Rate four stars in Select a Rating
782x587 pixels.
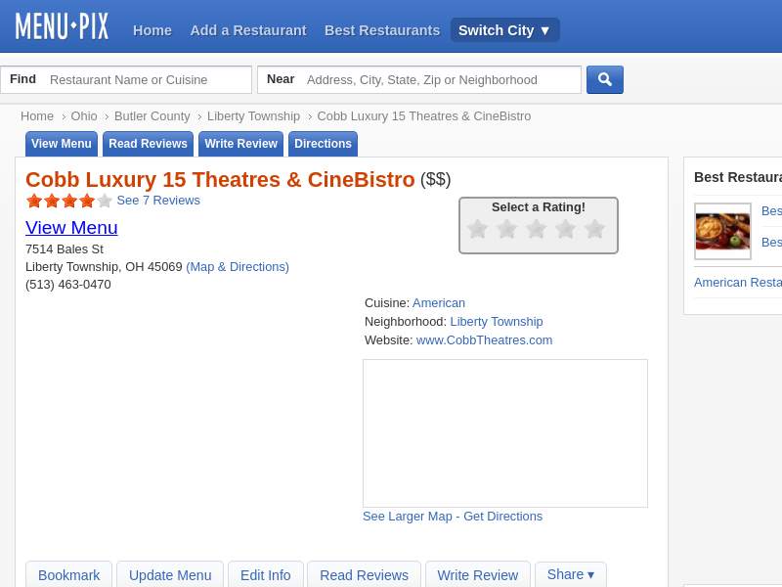point(566,229)
